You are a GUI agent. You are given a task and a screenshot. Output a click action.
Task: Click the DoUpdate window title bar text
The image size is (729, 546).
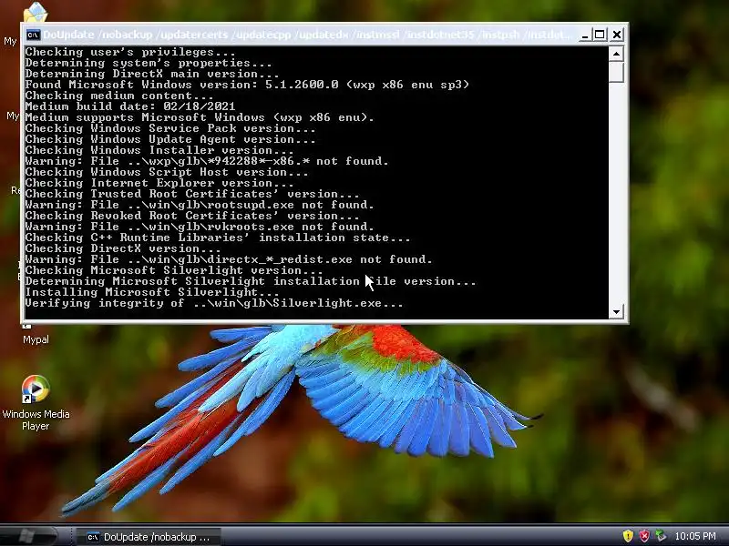click(x=307, y=35)
